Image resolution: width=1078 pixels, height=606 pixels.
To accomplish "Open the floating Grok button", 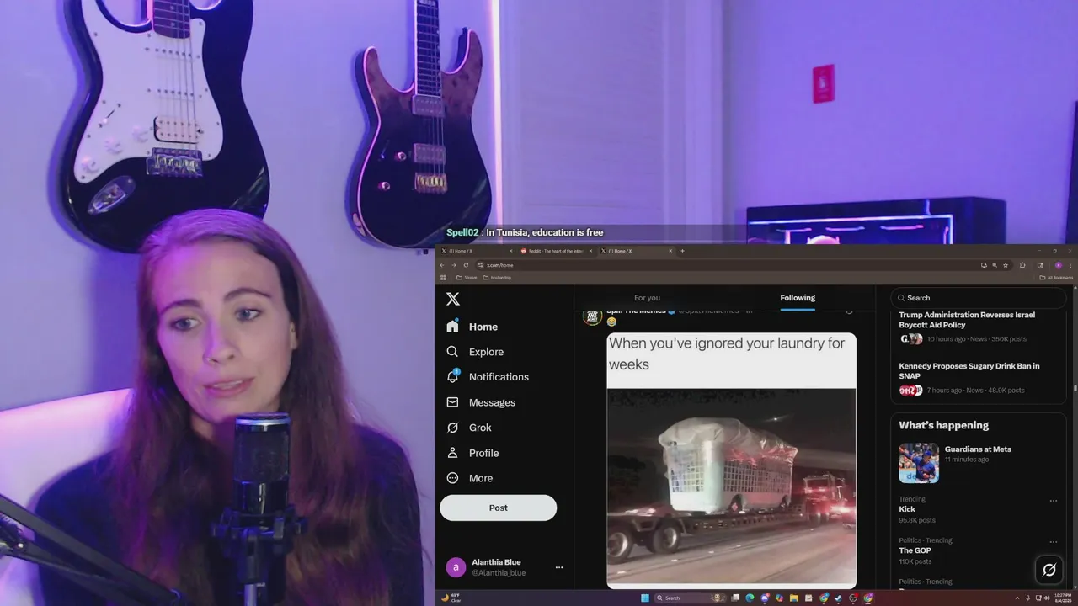I will 1049,570.
